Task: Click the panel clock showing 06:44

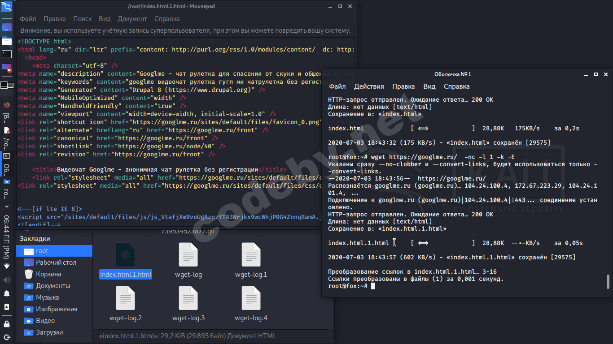Action: 7,236
